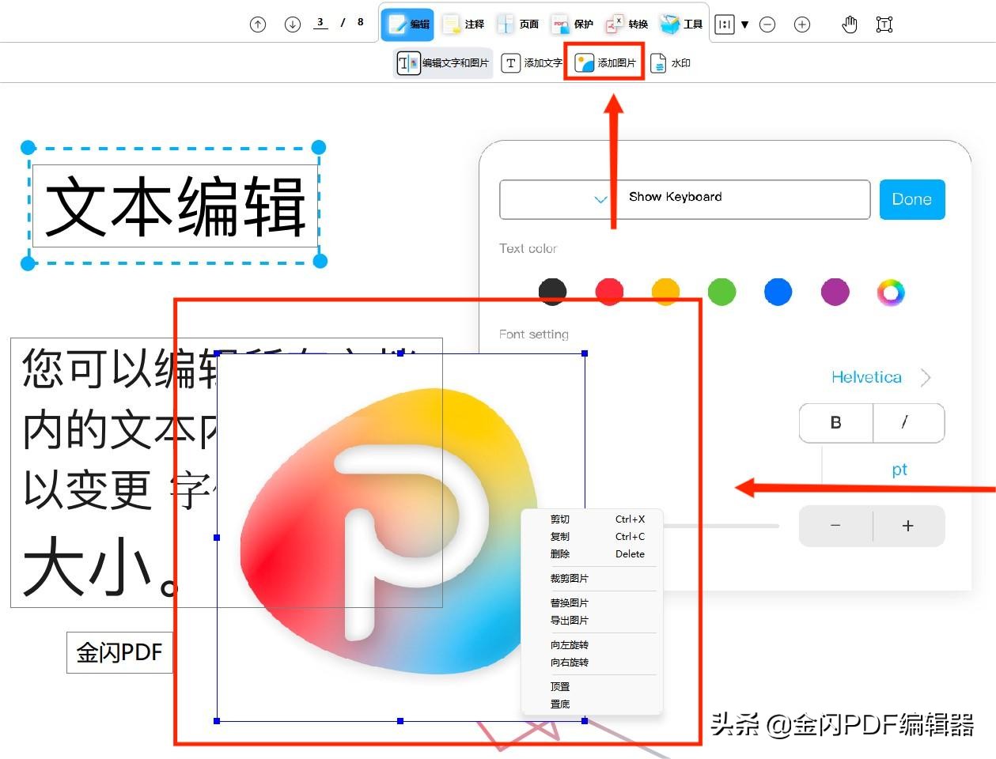Image resolution: width=996 pixels, height=759 pixels.
Task: Open the view mode dropdown arrow
Action: (x=746, y=25)
